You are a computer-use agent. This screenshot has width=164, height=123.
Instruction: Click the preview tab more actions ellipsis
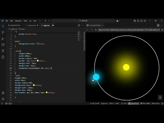[x=162, y=25]
